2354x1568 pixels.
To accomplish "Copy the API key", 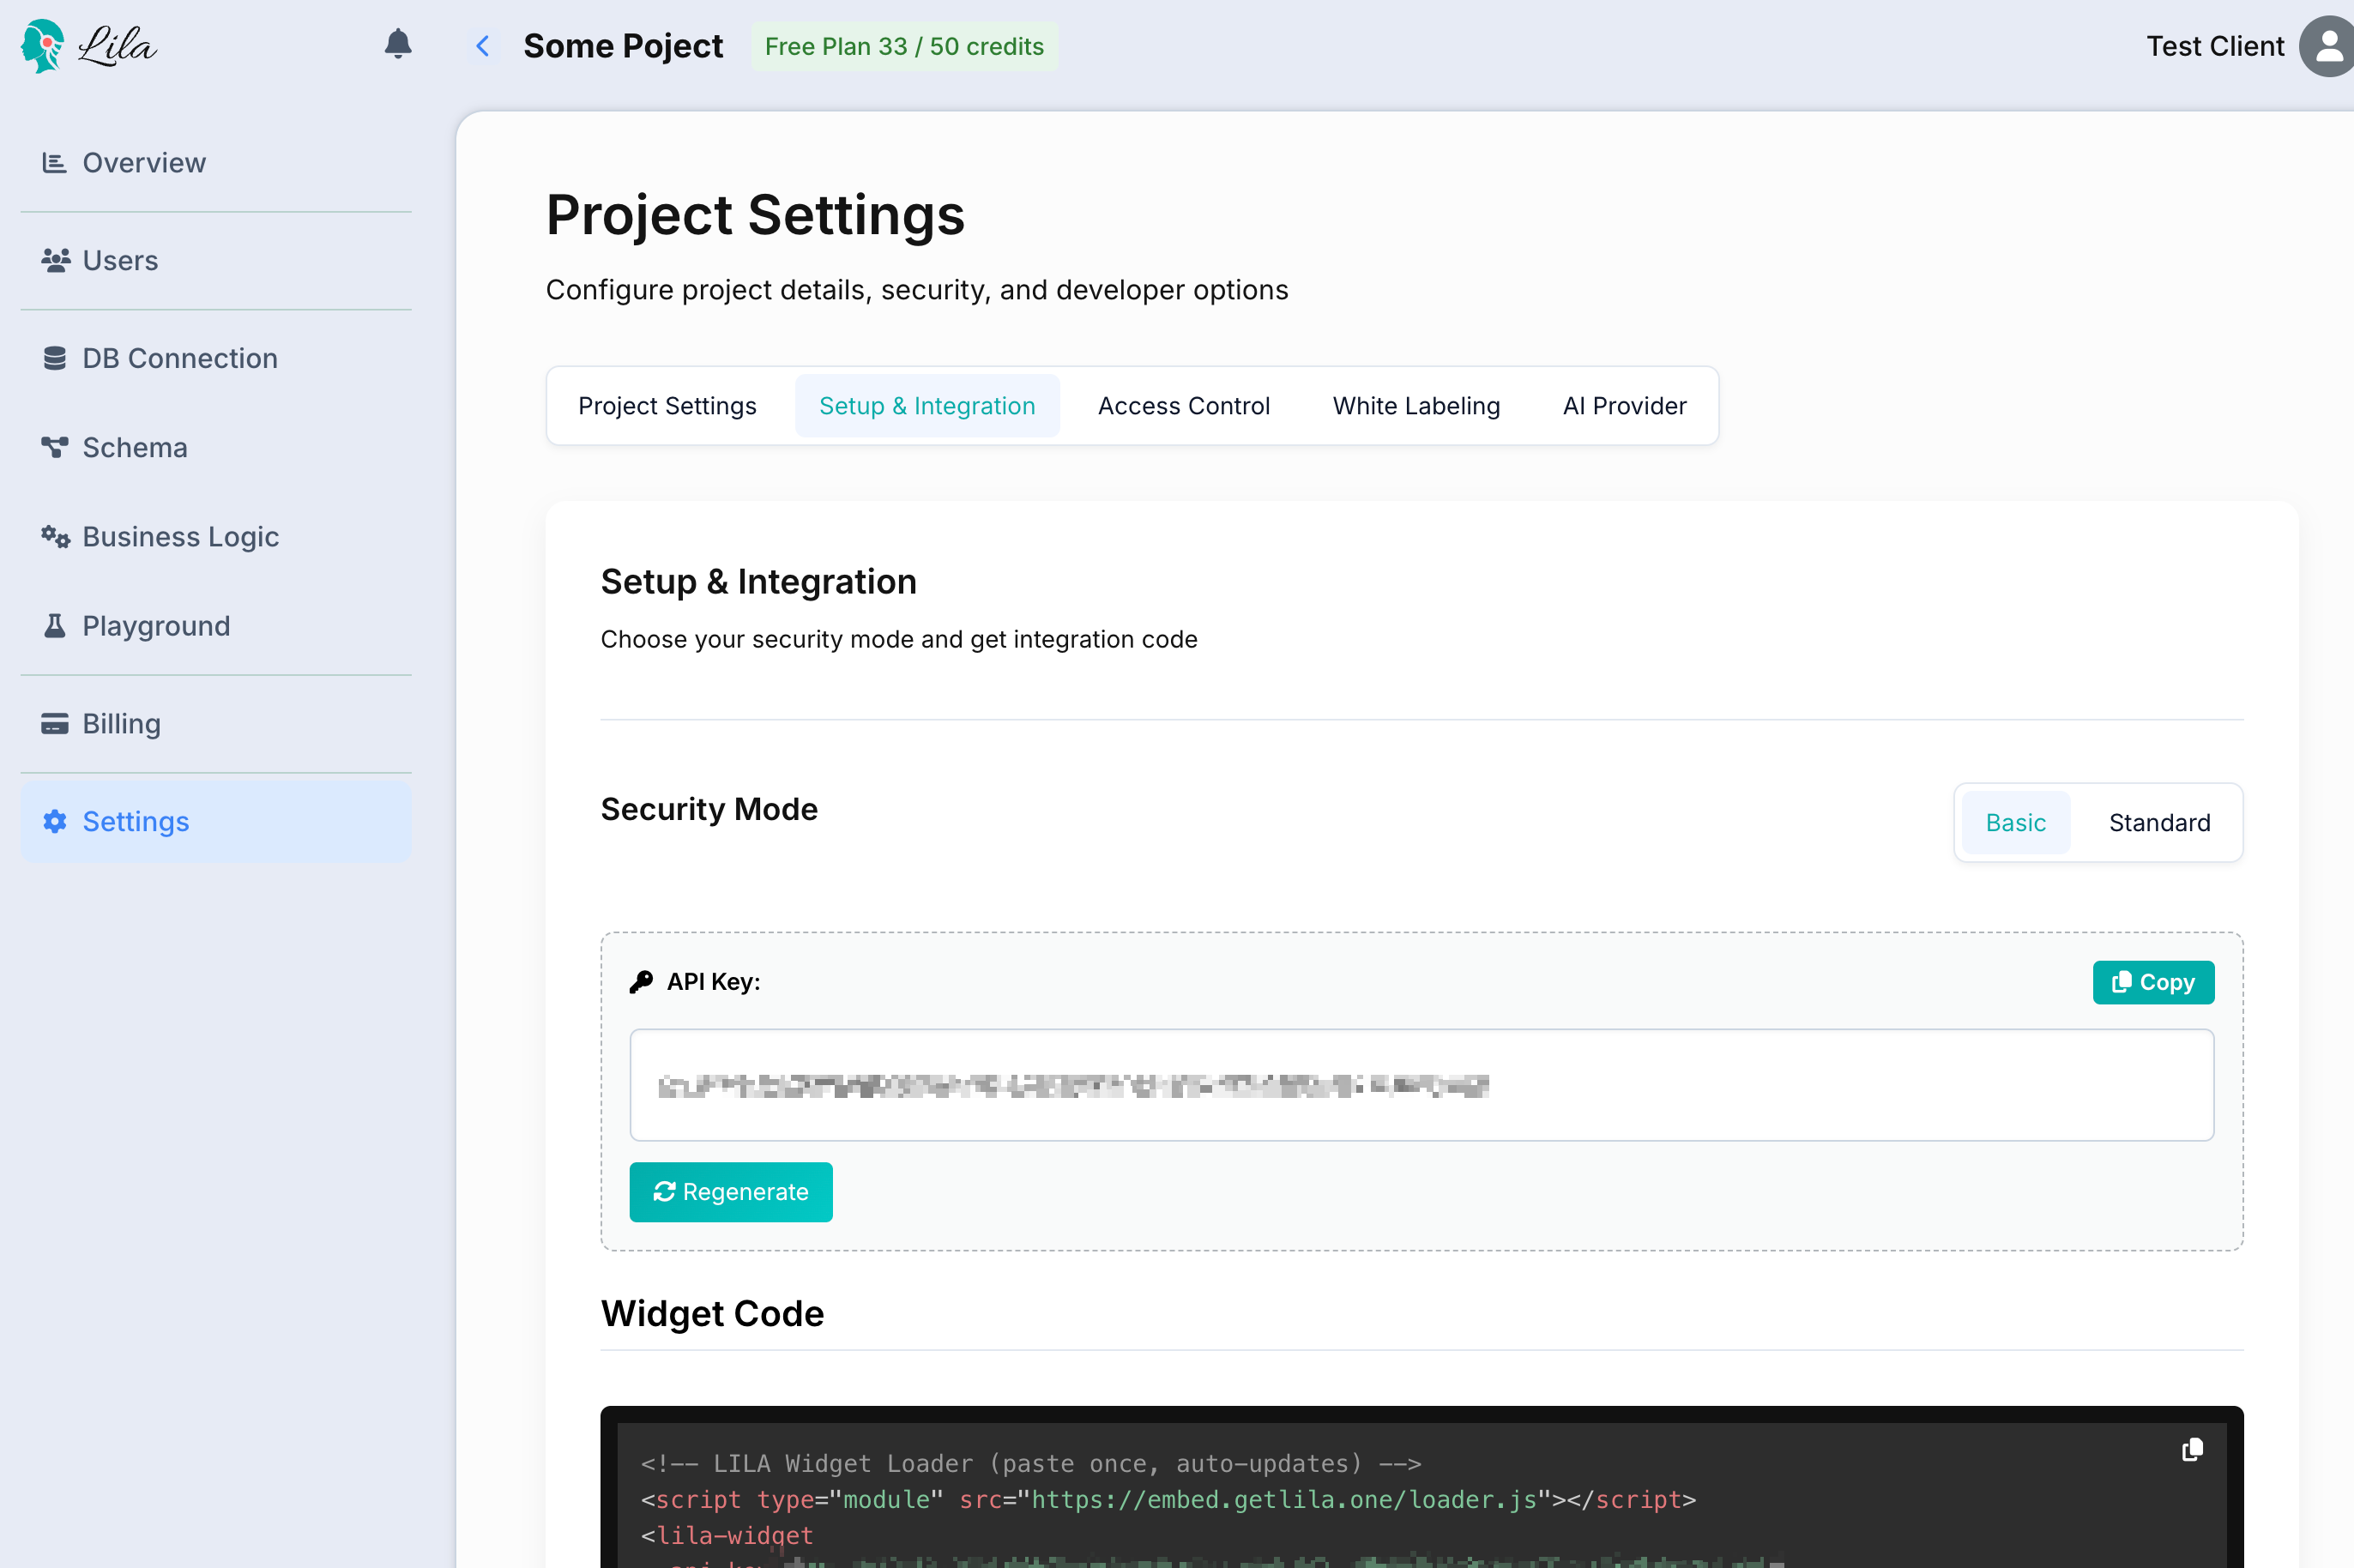I will pos(2152,983).
